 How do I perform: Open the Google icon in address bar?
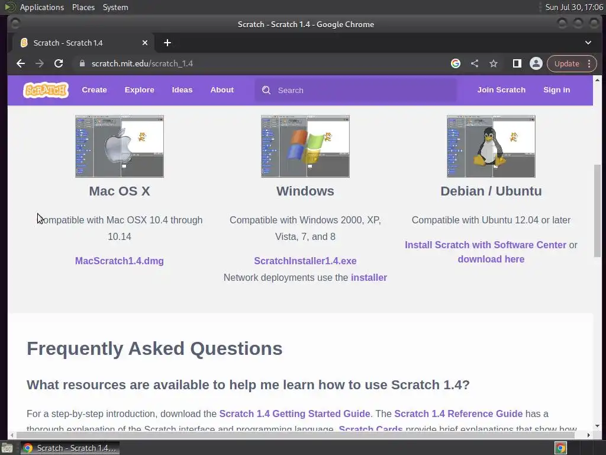pyautogui.click(x=456, y=63)
